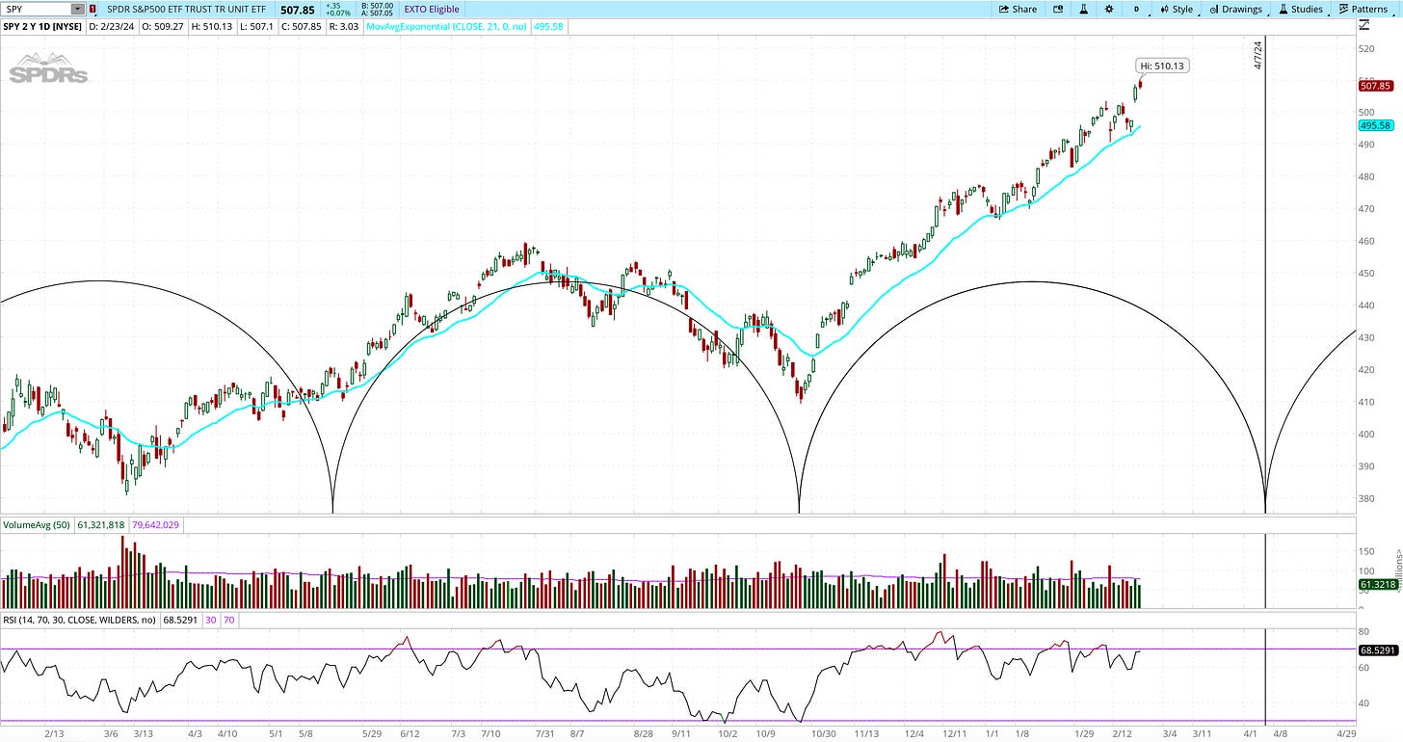Click the RSI oversold value 30 label
The width and height of the screenshot is (1403, 742).
(x=210, y=620)
